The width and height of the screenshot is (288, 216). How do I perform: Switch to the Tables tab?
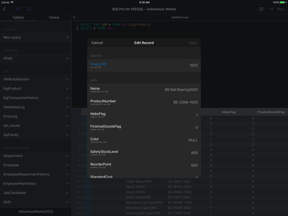(18, 17)
